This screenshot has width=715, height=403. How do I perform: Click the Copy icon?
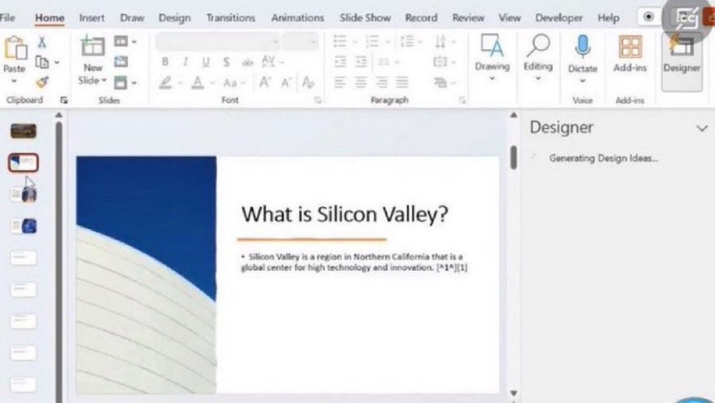tap(42, 62)
